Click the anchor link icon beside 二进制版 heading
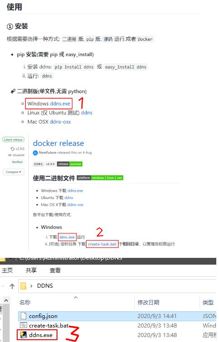Viewport: 219px width, 342px height. point(13,91)
